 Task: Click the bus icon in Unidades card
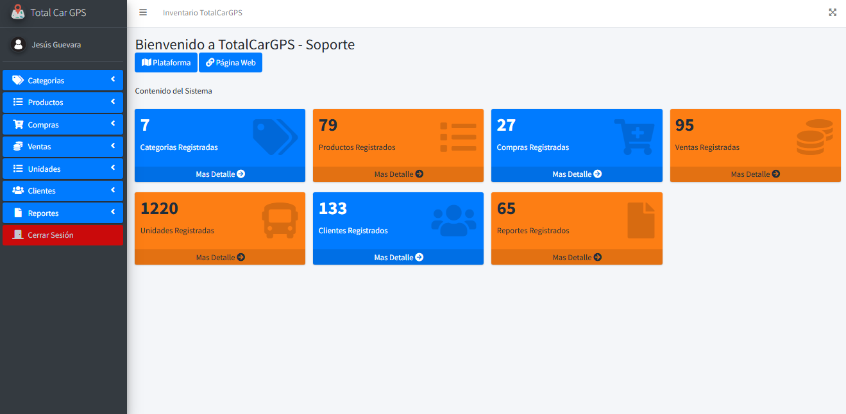[x=280, y=220]
